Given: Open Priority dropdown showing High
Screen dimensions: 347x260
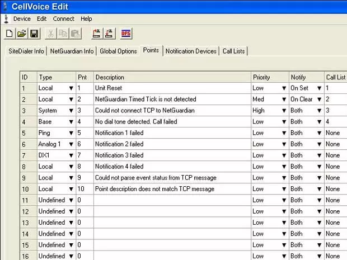Looking at the screenshot, I should 284,111.
